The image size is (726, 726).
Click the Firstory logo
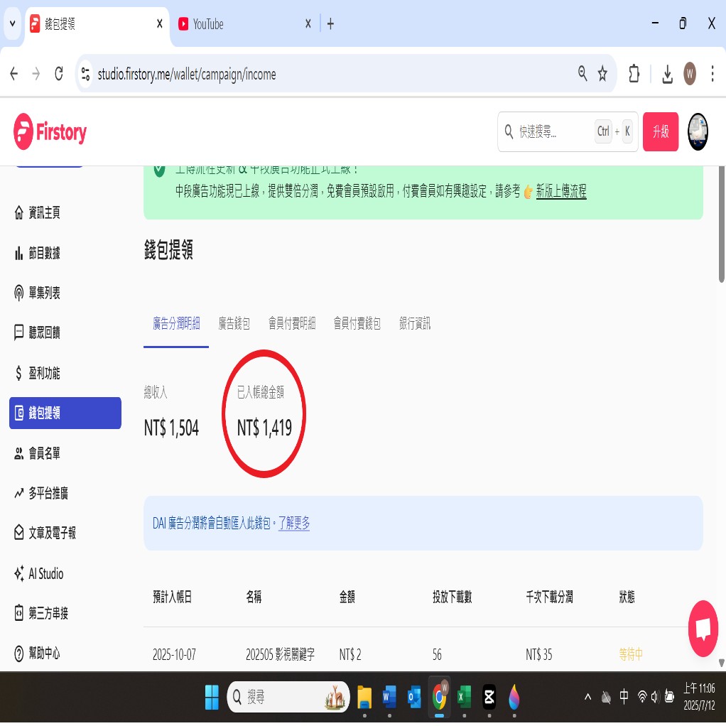pos(50,132)
